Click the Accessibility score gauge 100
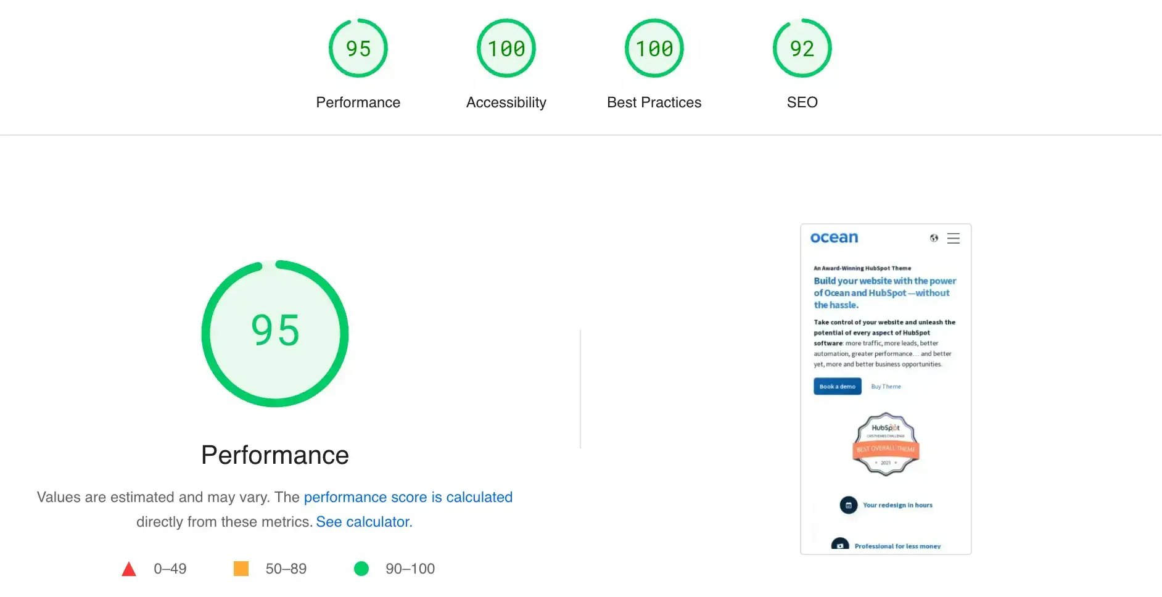The height and width of the screenshot is (597, 1162). (506, 48)
